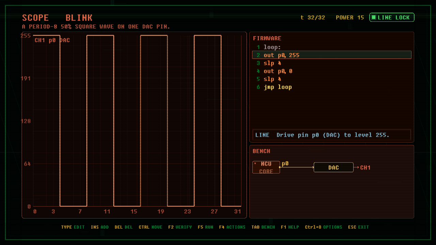The width and height of the screenshot is (436, 245).
Task: Click the BENCH panel header
Action: [262, 151]
